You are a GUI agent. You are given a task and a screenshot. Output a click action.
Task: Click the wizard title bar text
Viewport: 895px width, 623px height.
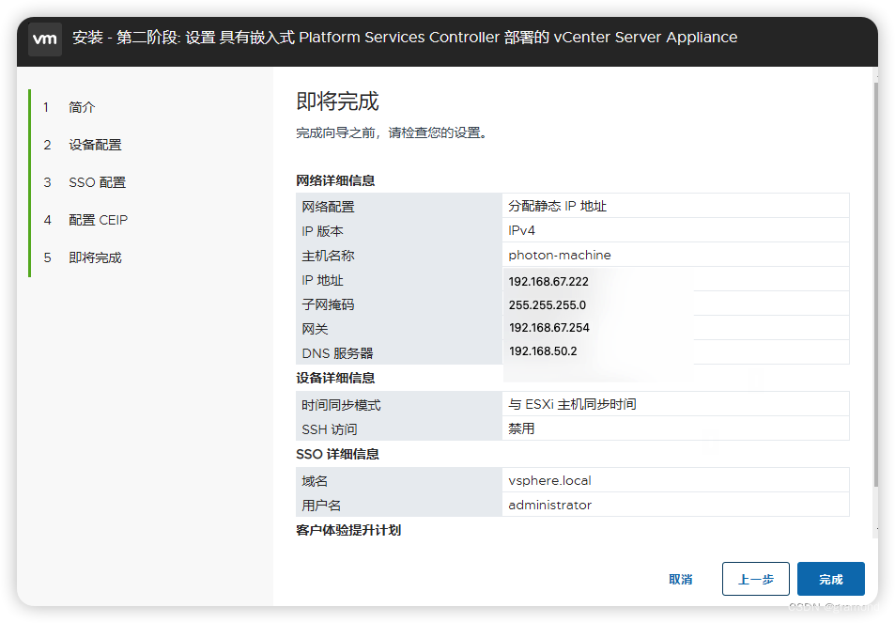405,38
